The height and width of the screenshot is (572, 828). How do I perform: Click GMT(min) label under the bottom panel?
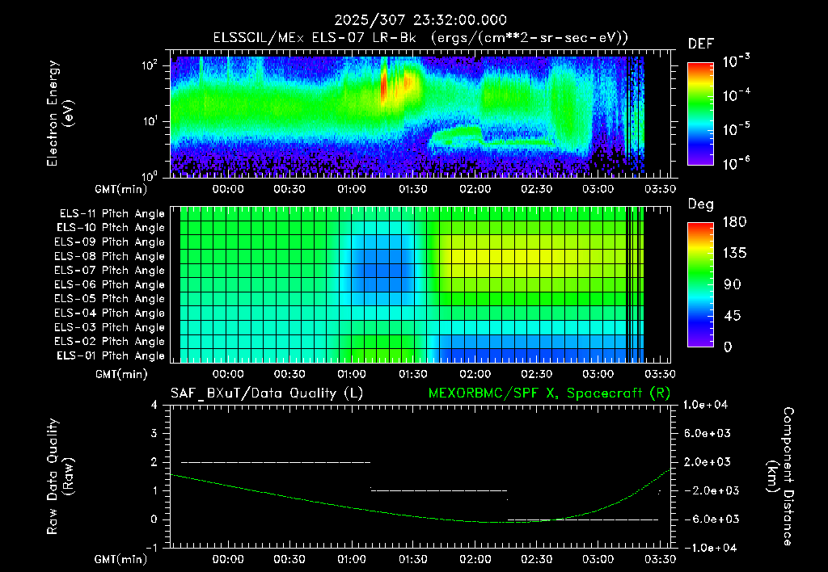click(x=121, y=559)
